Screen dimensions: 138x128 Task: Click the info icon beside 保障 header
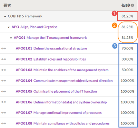point(132,5)
